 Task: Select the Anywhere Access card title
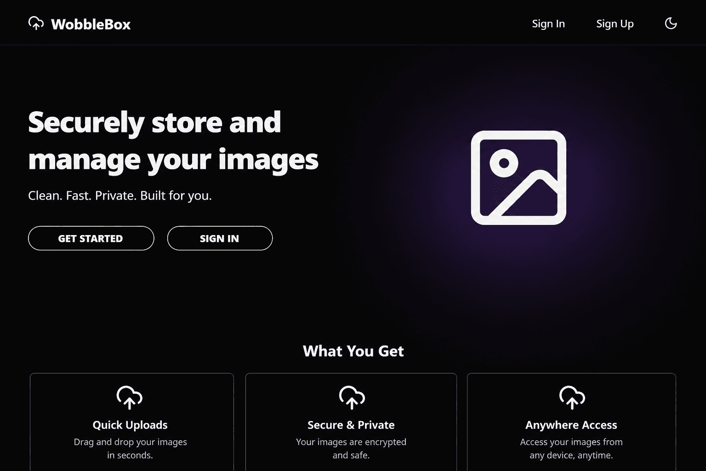571,425
